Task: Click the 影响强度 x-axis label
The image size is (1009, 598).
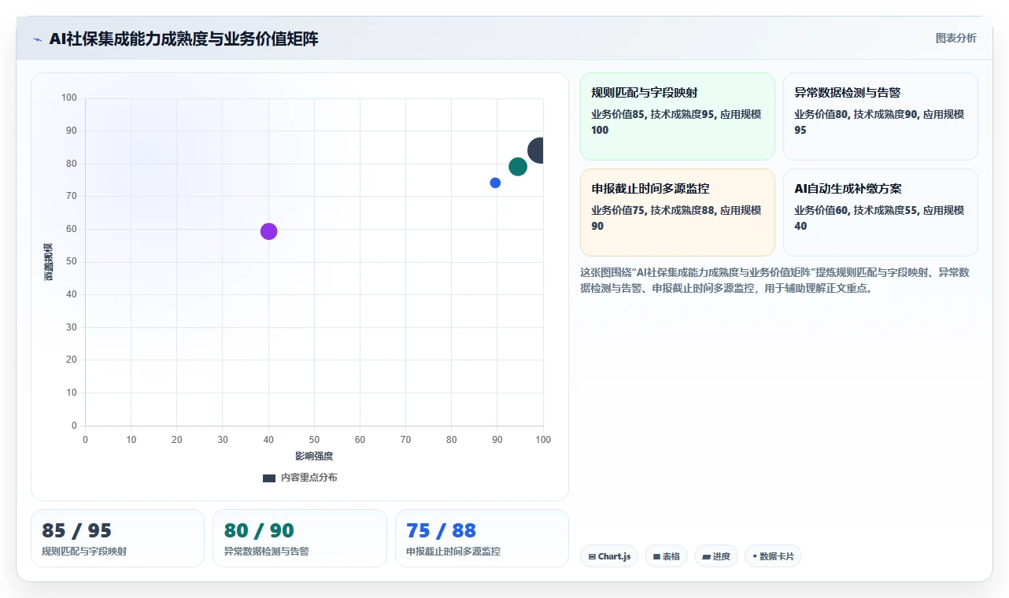Action: click(x=314, y=456)
